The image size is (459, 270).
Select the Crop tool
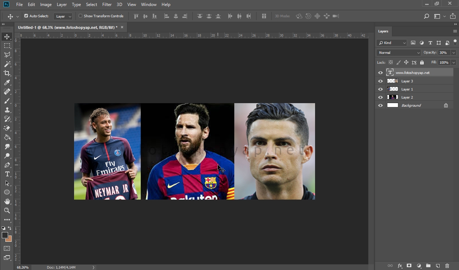[x=7, y=73]
